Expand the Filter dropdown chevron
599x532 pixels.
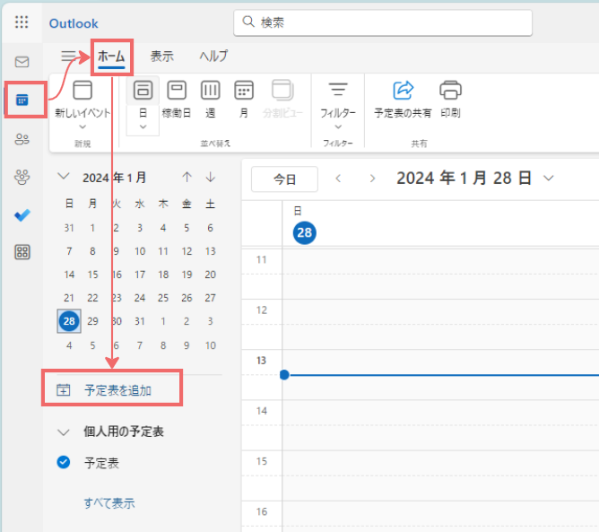pyautogui.click(x=338, y=126)
